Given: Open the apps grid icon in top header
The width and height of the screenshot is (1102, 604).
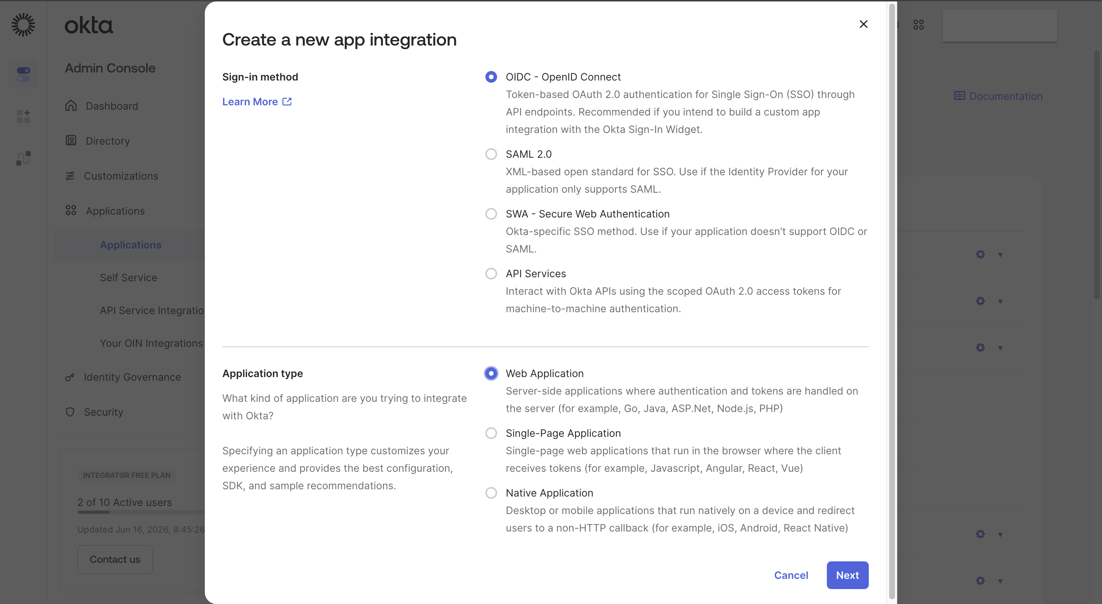Looking at the screenshot, I should (918, 25).
